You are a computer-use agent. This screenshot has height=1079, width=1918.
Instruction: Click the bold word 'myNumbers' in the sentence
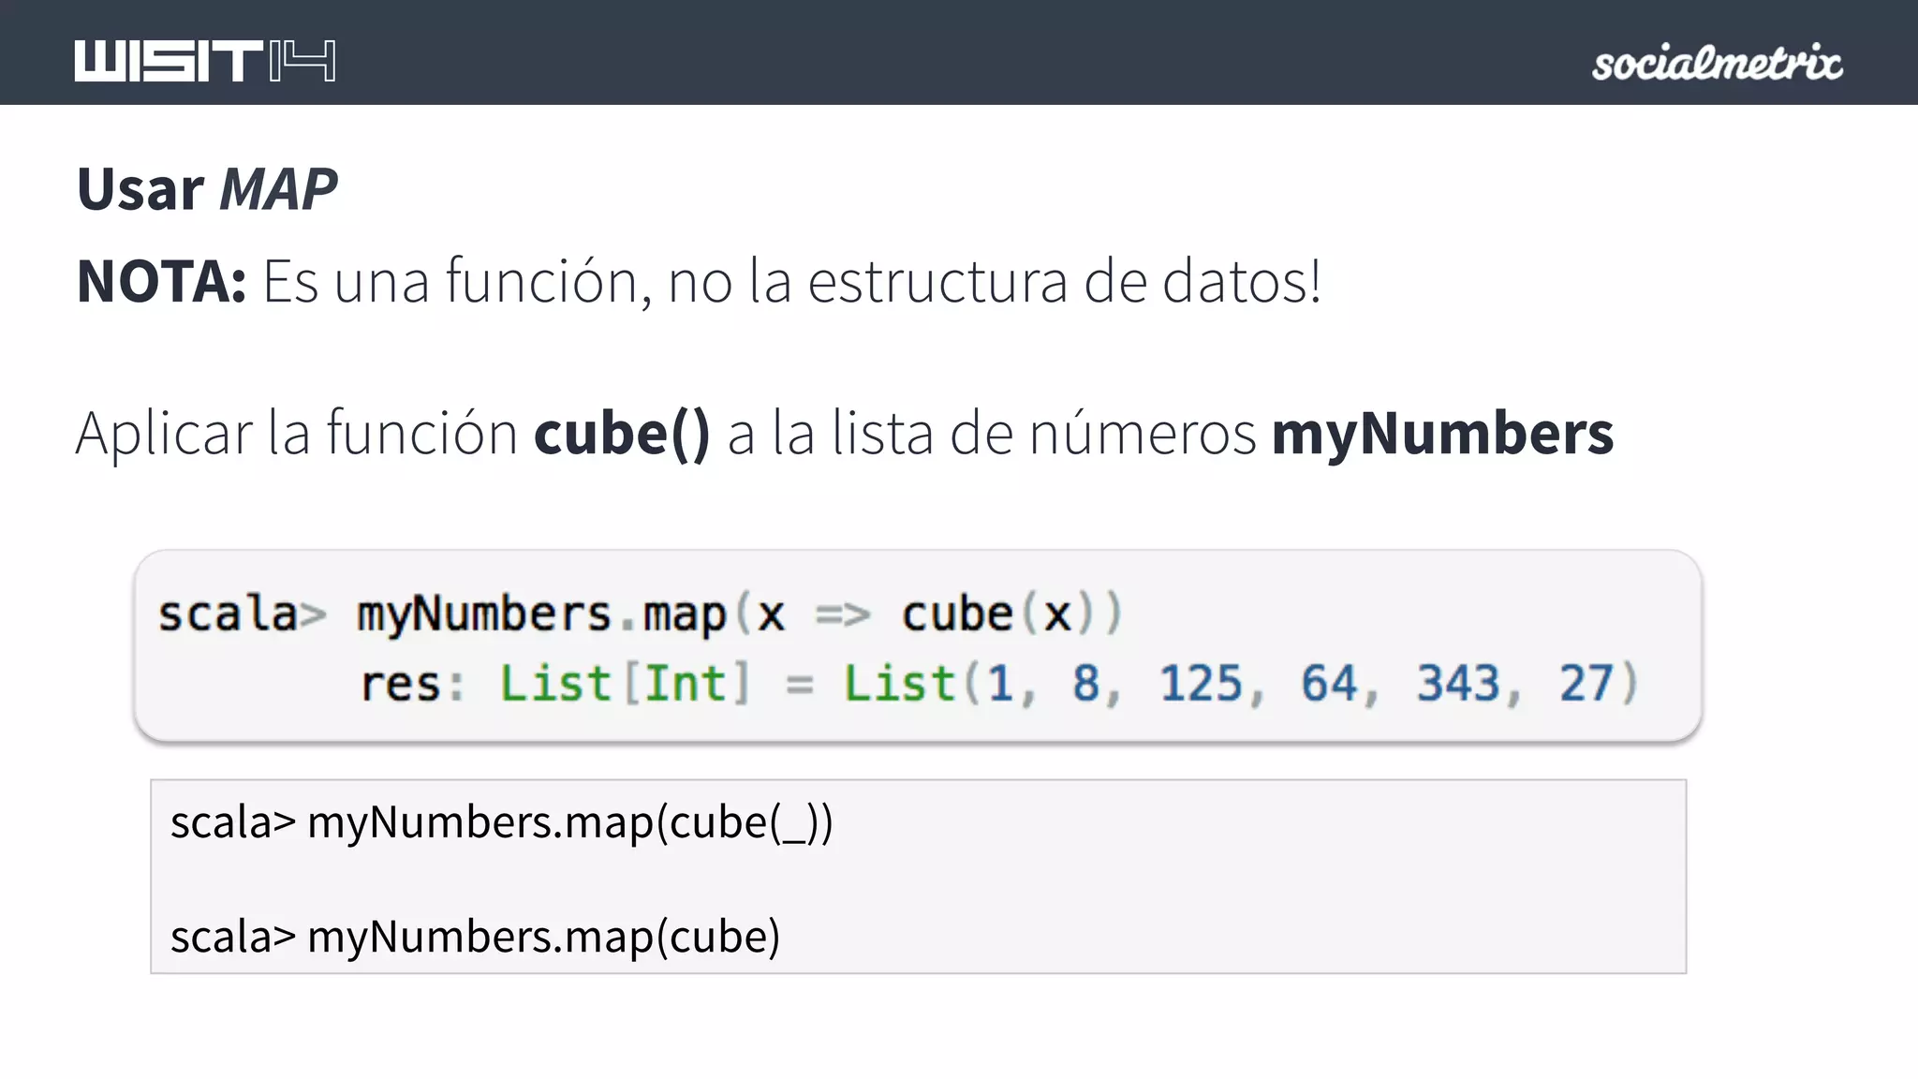coord(1442,436)
